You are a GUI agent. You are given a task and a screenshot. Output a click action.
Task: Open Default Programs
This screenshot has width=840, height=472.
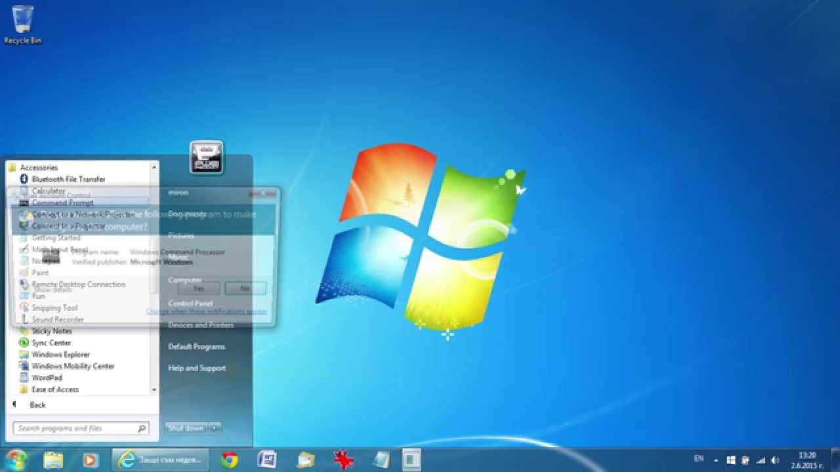[x=196, y=347]
